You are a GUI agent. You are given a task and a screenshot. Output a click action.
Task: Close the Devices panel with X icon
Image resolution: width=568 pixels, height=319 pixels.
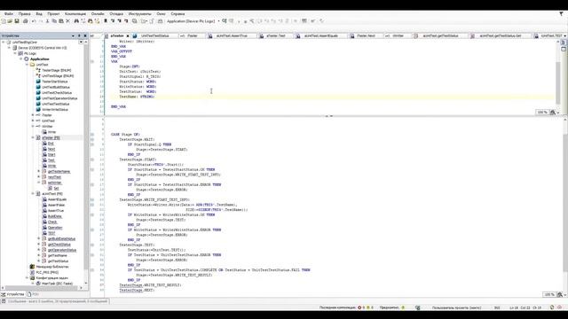click(85, 35)
